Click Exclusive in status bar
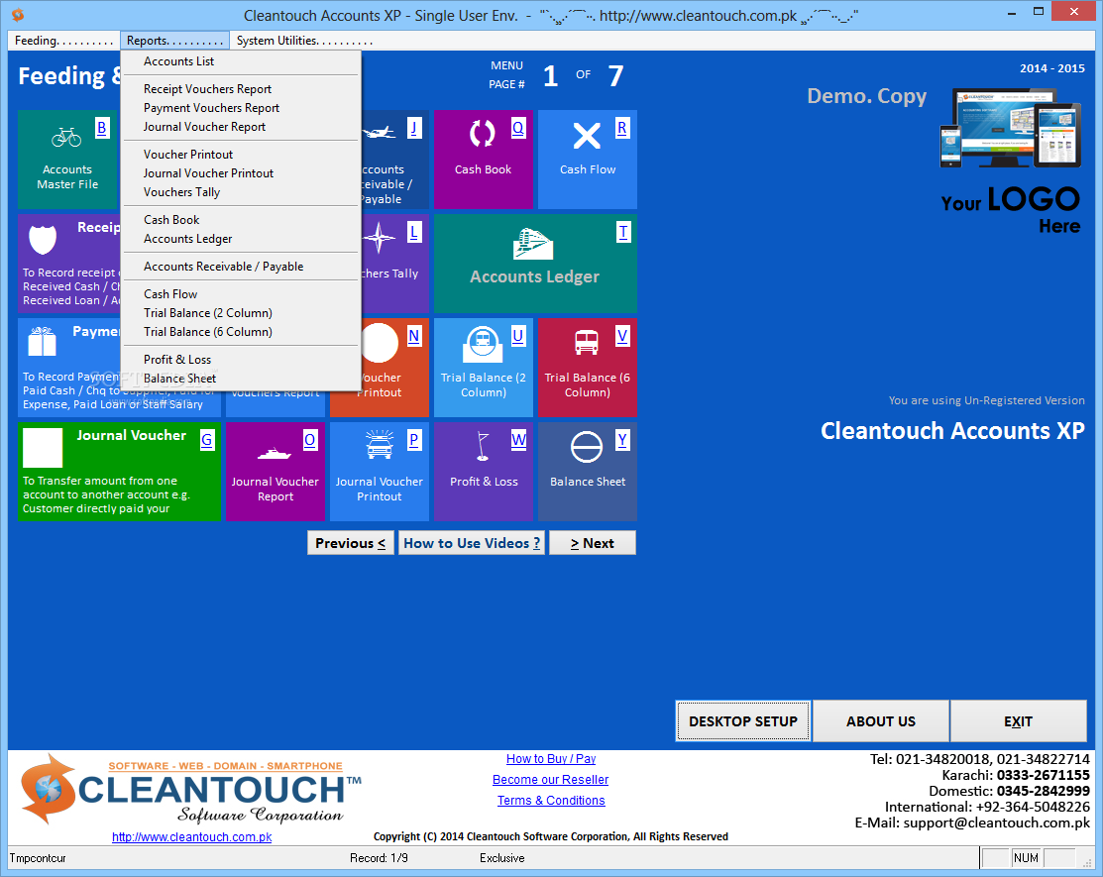This screenshot has height=877, width=1103. 502,858
